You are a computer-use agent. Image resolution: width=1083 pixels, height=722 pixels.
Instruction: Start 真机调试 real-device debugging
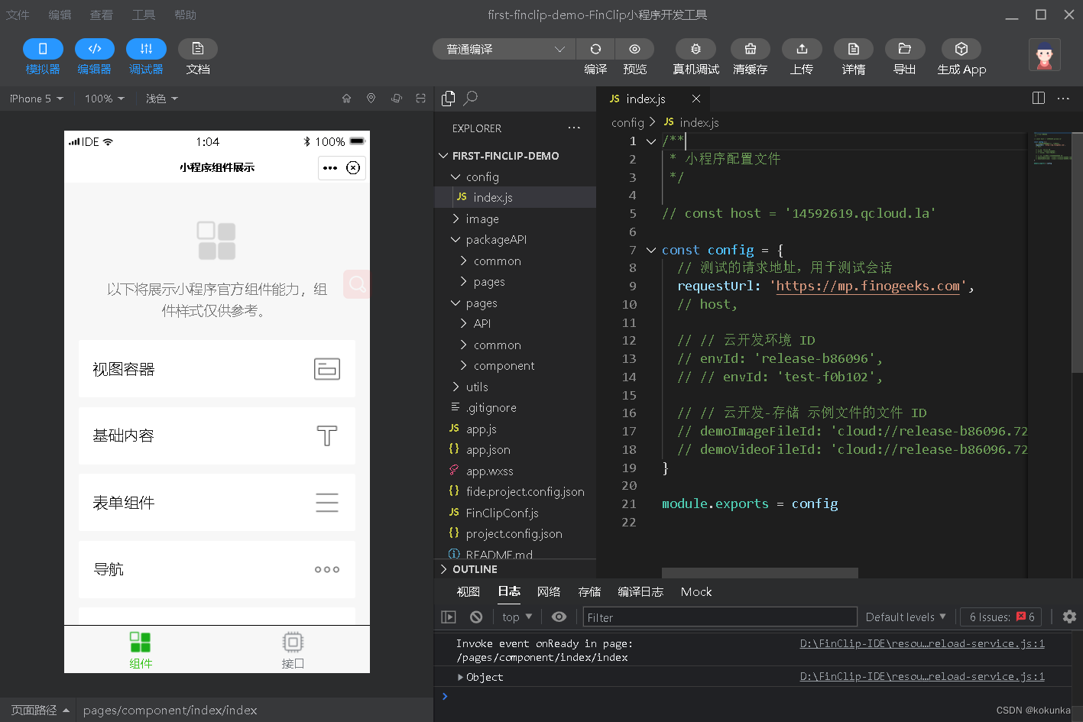click(695, 48)
